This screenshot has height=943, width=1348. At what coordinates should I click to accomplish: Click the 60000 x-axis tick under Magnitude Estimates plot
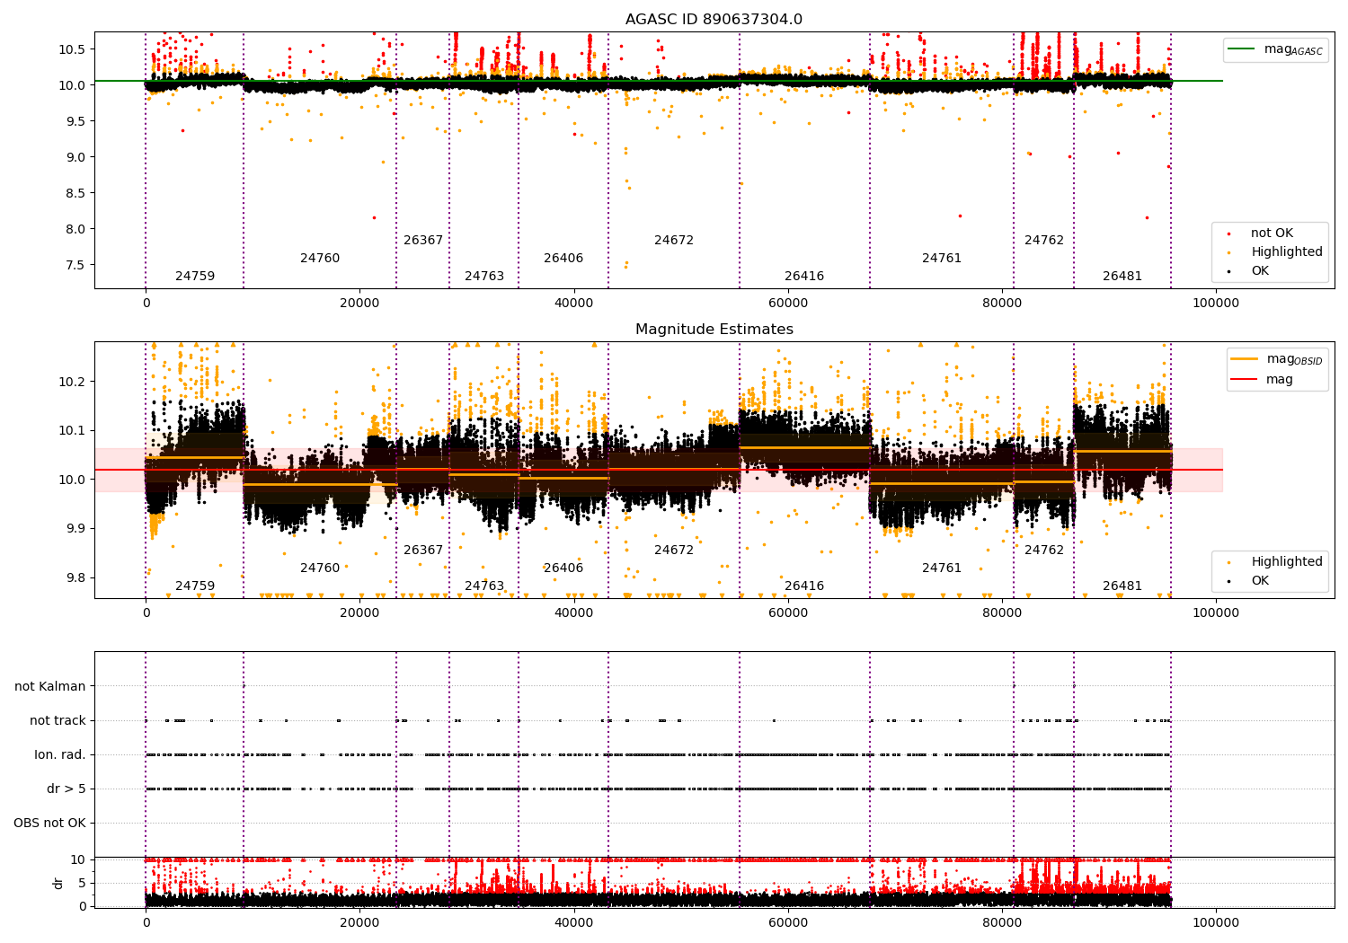(788, 613)
